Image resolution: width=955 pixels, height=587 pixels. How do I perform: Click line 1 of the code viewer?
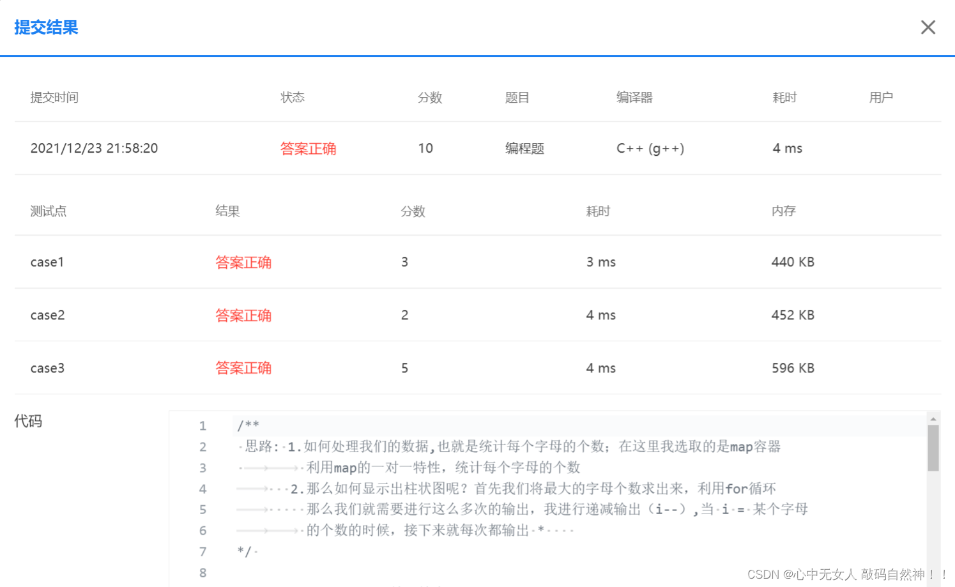[250, 425]
